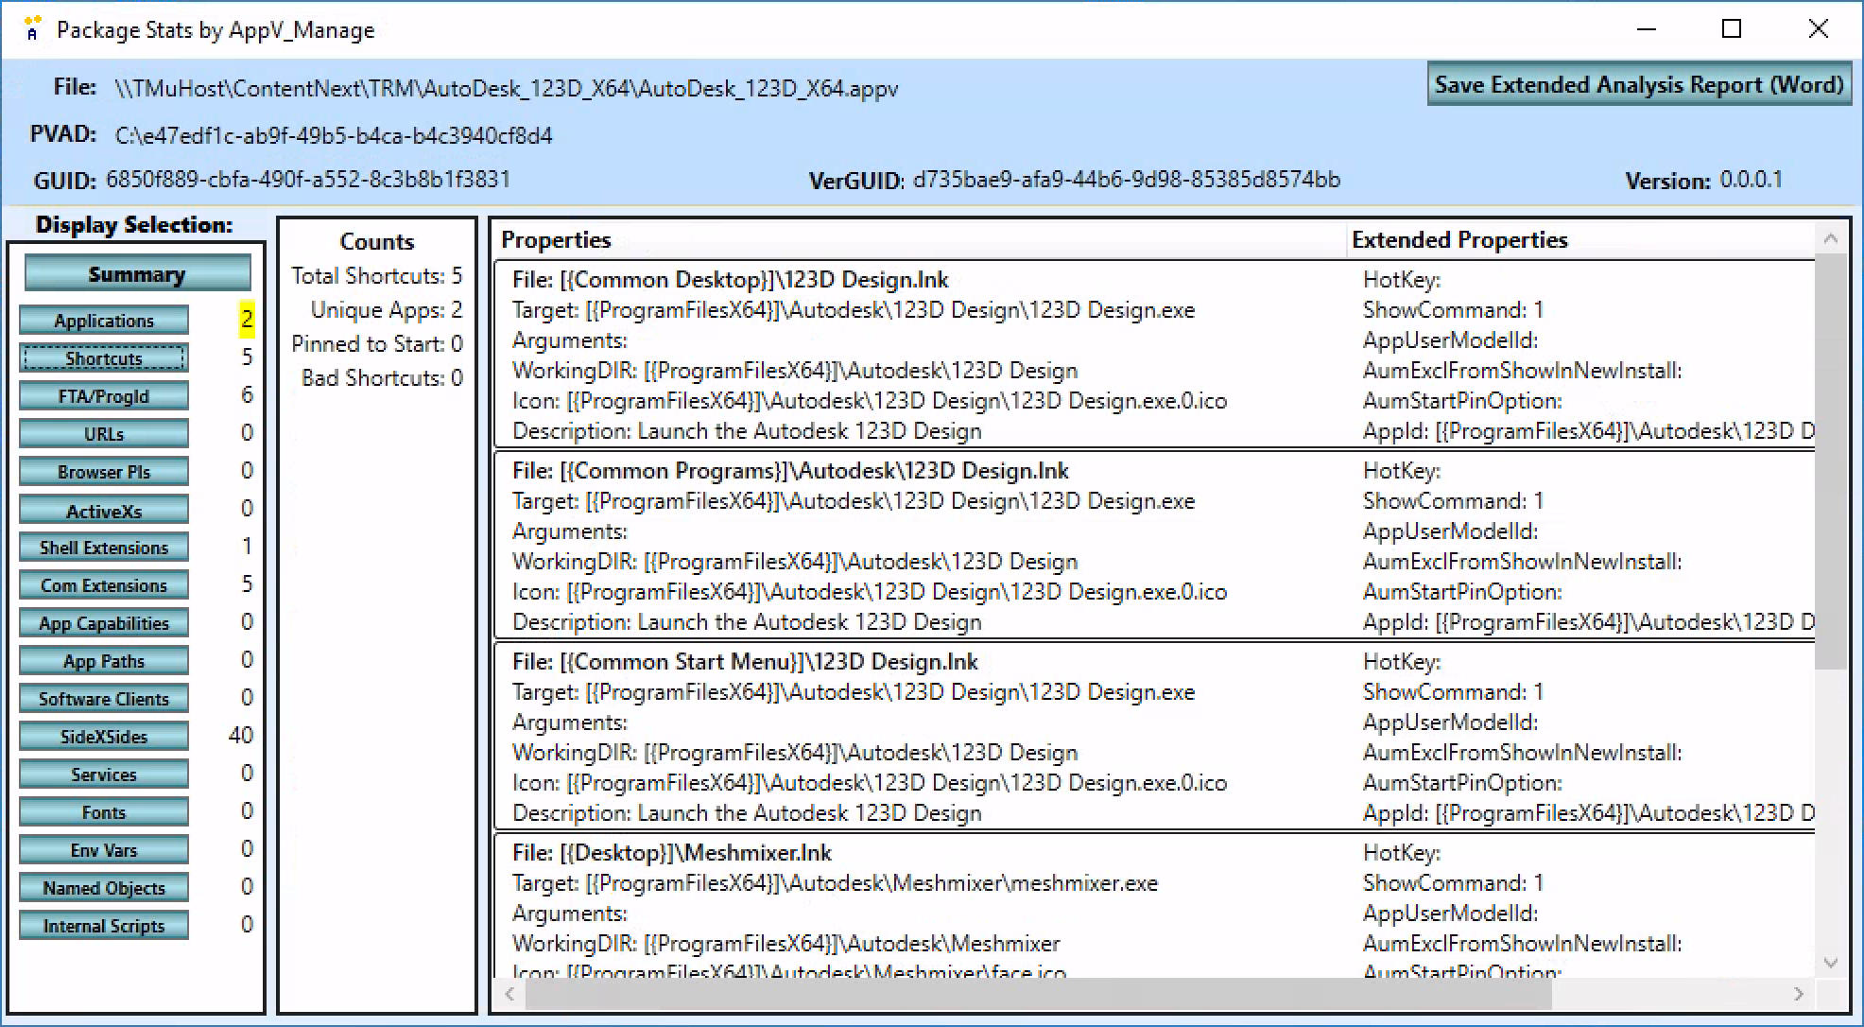The image size is (1864, 1027).
Task: Open the App Paths section
Action: coord(104,661)
